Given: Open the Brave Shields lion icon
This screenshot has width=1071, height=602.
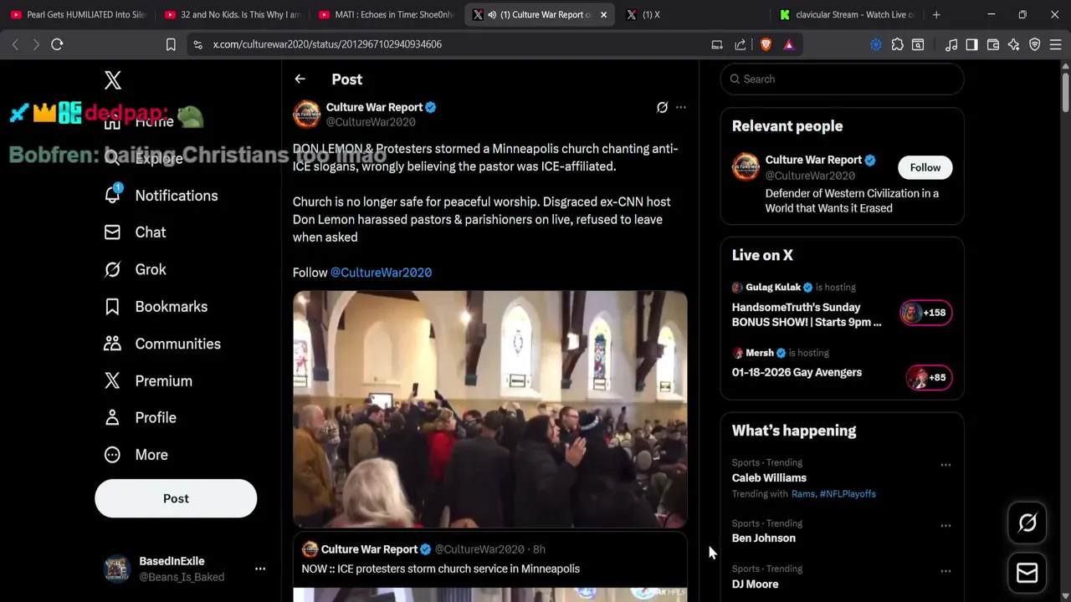Looking at the screenshot, I should (x=766, y=44).
